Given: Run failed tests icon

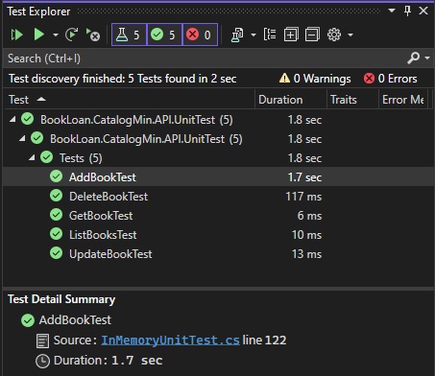Looking at the screenshot, I should (x=93, y=35).
